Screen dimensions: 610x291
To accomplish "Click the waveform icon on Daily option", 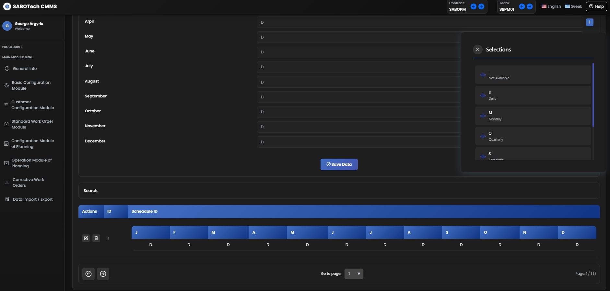I will [x=483, y=95].
